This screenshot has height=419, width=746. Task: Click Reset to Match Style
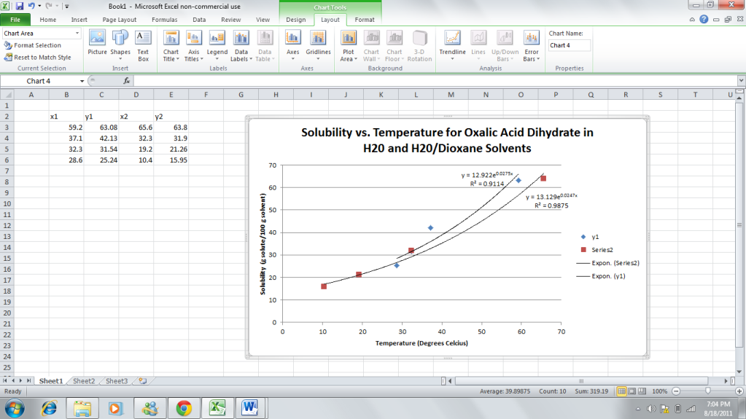[x=42, y=57]
